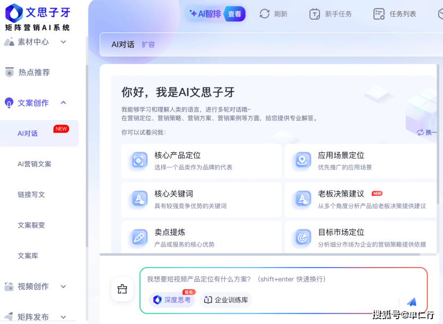Open AI营销文案 in the sidebar

pyautogui.click(x=35, y=164)
